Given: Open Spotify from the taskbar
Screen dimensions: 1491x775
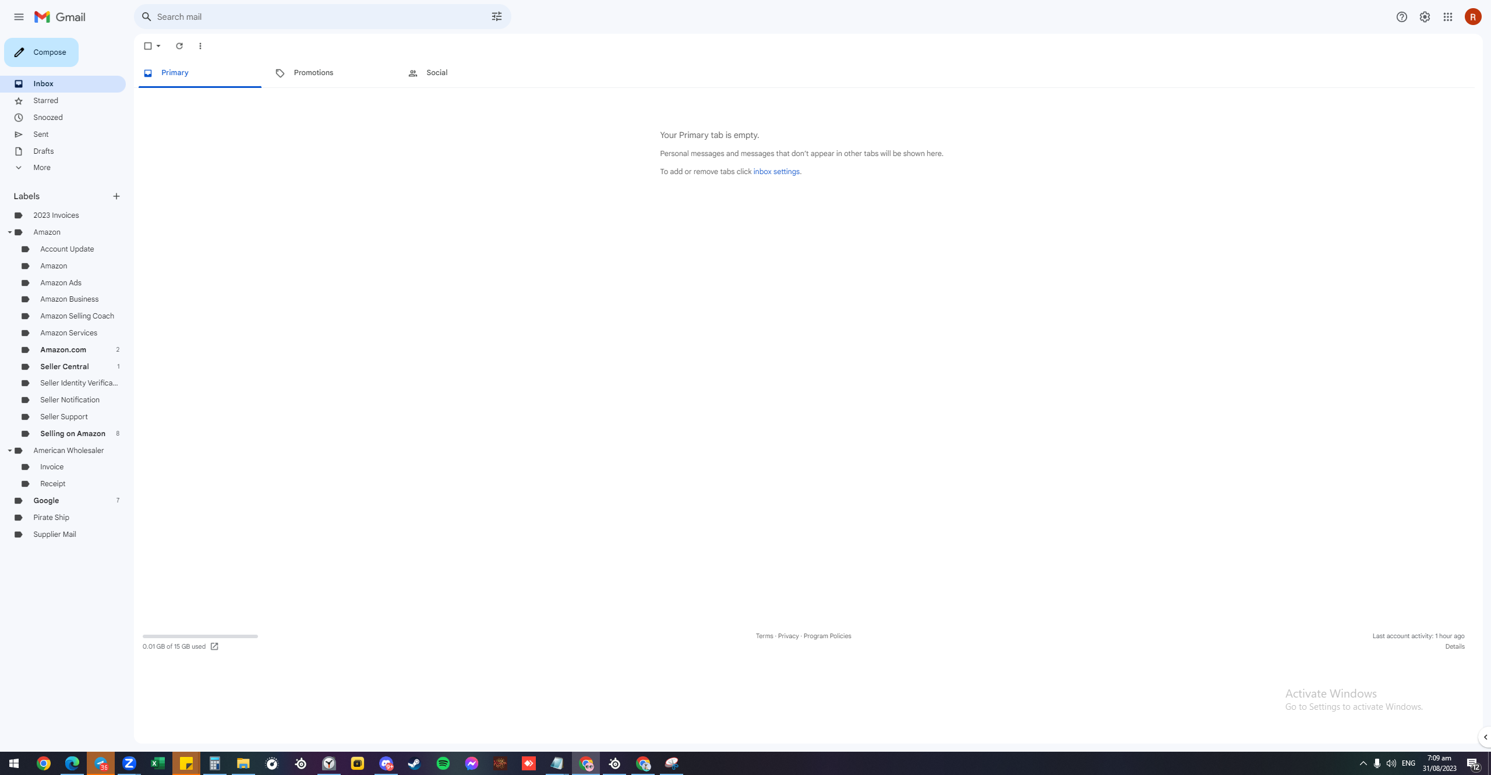Looking at the screenshot, I should click(x=443, y=763).
